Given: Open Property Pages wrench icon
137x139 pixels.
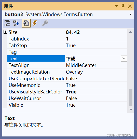Looking at the screenshot, I should [45, 23].
